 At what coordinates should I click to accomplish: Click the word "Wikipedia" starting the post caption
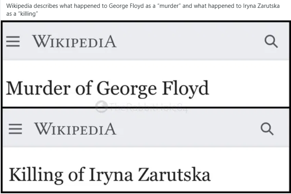(x=18, y=7)
